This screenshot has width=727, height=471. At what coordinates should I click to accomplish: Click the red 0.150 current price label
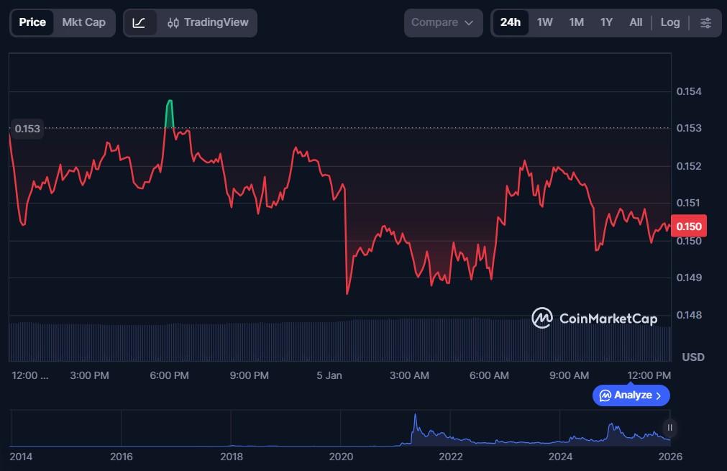pos(688,227)
